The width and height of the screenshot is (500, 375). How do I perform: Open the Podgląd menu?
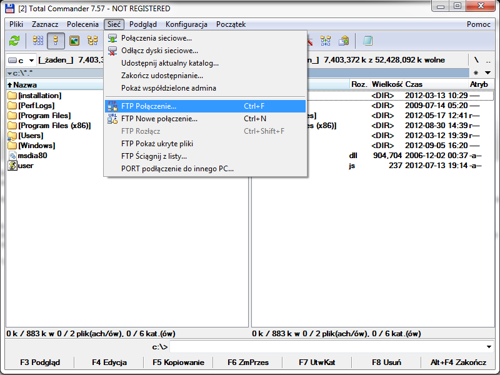(x=143, y=24)
